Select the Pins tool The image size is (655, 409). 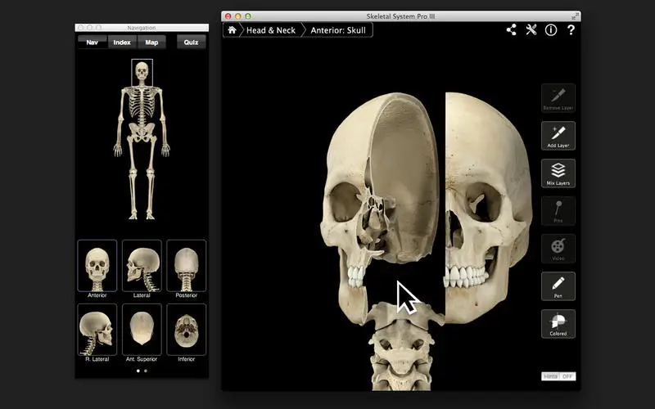pos(558,211)
